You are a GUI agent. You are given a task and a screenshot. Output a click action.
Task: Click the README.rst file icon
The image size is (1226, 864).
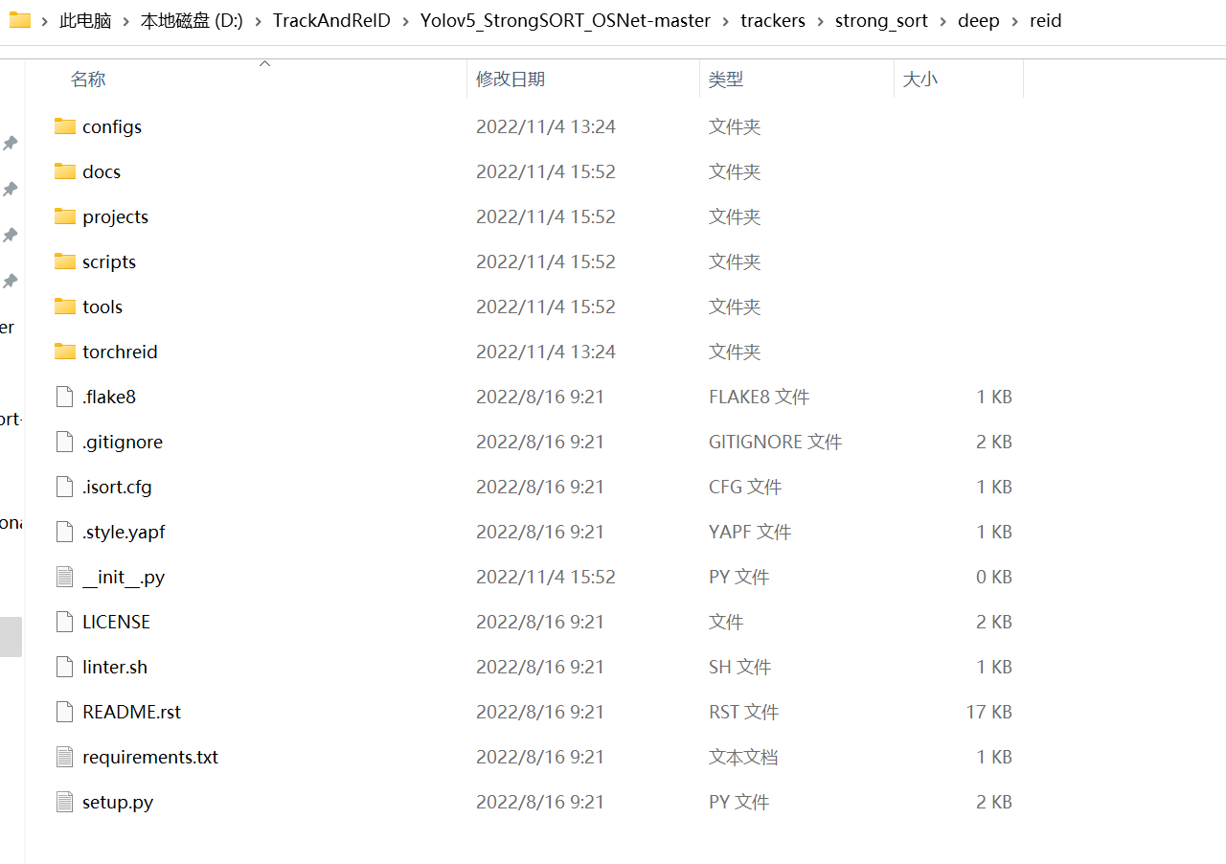click(x=65, y=712)
